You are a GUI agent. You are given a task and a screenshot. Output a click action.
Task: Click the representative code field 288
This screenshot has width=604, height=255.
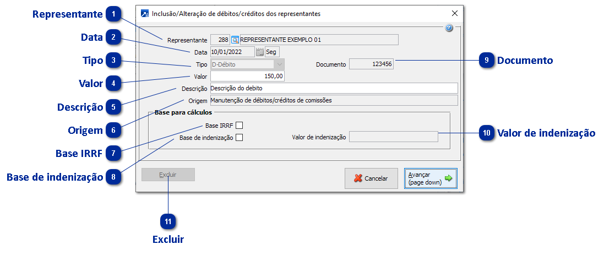click(x=220, y=40)
